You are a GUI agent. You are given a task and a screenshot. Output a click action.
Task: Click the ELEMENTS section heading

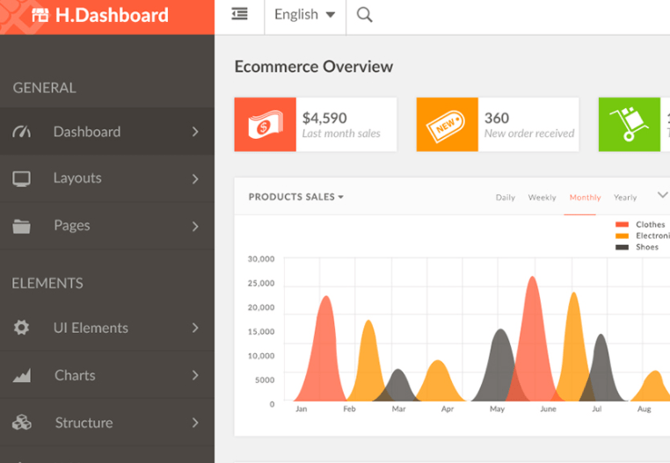coord(47,283)
